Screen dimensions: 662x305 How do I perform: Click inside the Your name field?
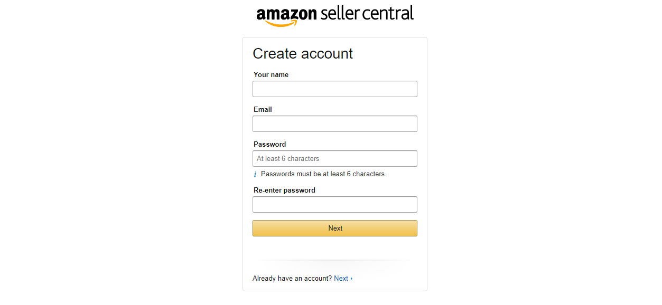pos(334,89)
